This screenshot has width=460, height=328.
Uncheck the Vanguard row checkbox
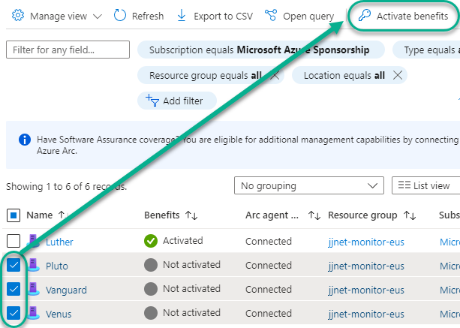pos(14,289)
